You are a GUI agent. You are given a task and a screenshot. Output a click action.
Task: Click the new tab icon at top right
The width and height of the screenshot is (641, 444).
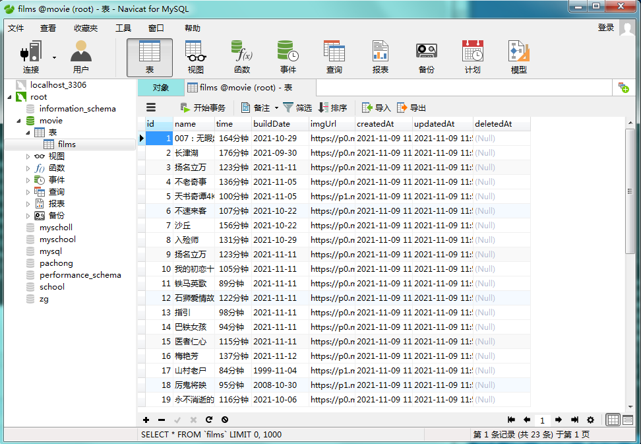623,88
